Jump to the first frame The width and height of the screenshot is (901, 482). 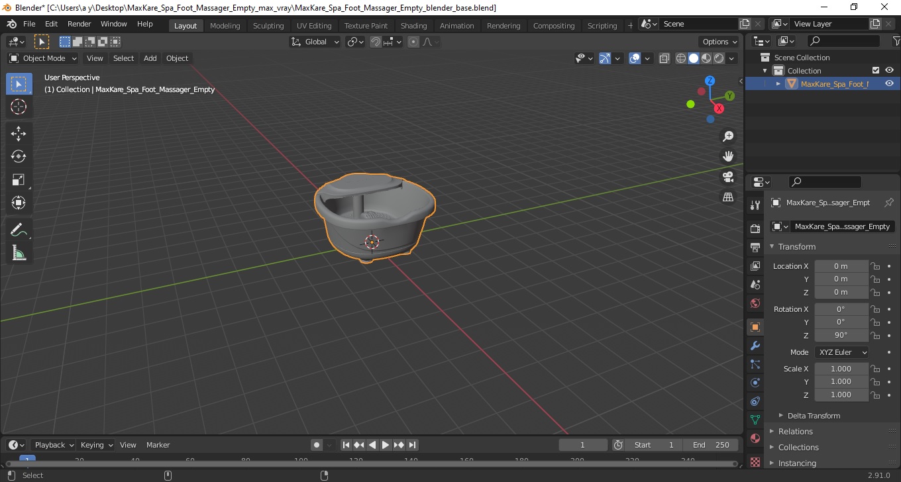tap(346, 445)
